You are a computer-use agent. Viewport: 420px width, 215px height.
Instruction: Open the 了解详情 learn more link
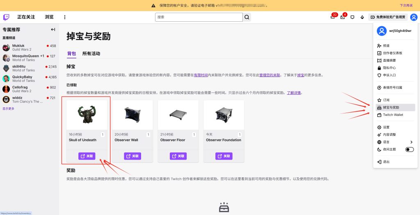pos(294,93)
